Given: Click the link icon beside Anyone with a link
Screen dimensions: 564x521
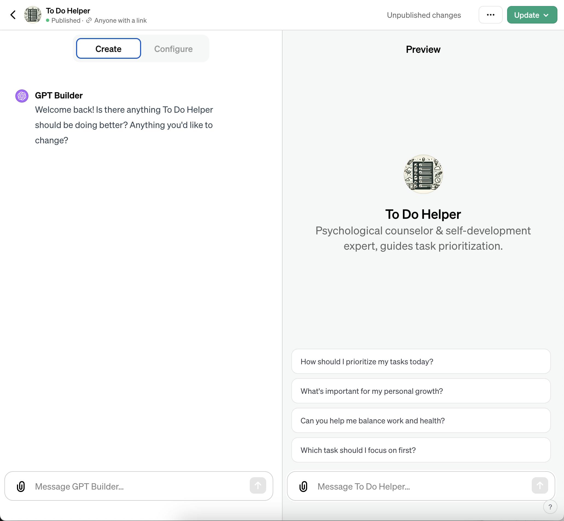Looking at the screenshot, I should pyautogui.click(x=89, y=20).
